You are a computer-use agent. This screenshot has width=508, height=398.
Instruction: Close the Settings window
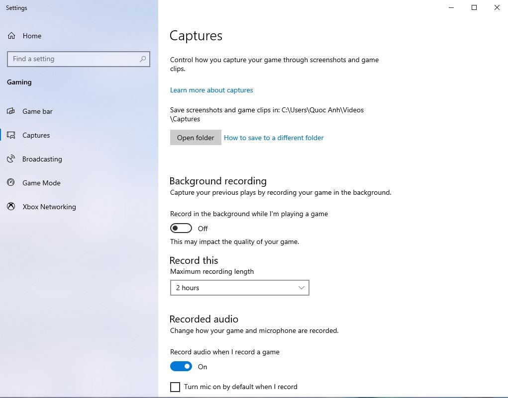tap(497, 7)
